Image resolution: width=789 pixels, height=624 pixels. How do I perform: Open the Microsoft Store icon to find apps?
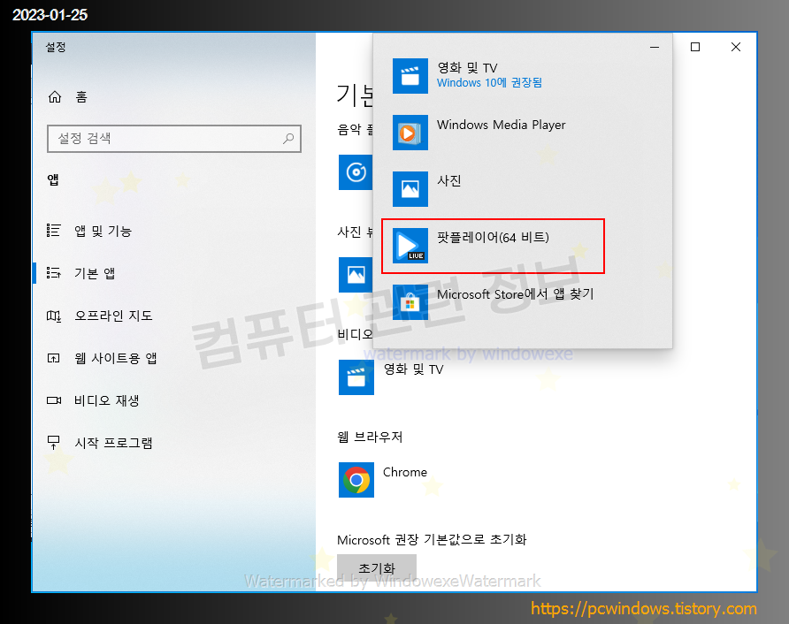[x=410, y=302]
